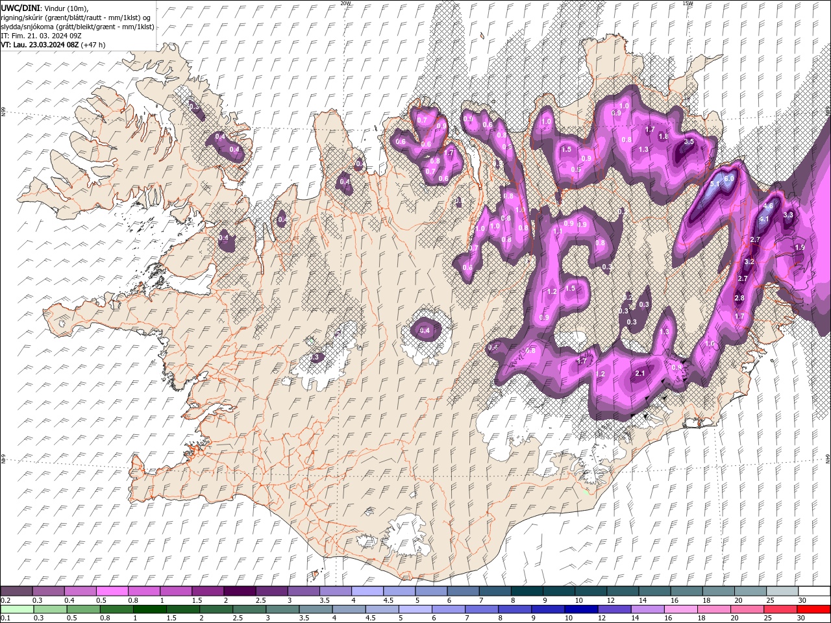Select the light lavender 4 swatch in upper legend
The width and height of the screenshot is (831, 623).
pyautogui.click(x=366, y=591)
